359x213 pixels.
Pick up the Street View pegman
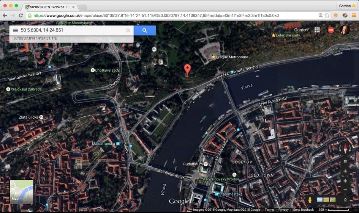[x=310, y=200]
